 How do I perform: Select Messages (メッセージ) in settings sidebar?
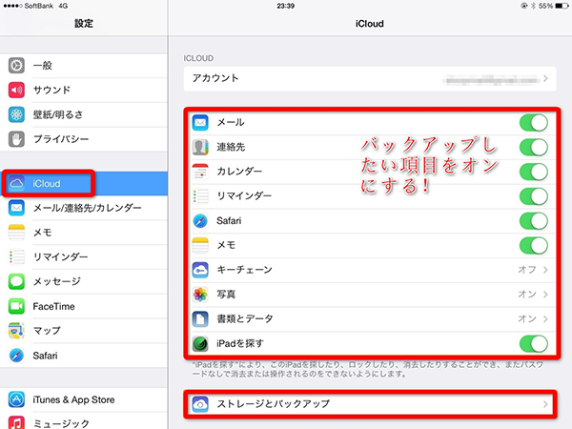point(84,281)
